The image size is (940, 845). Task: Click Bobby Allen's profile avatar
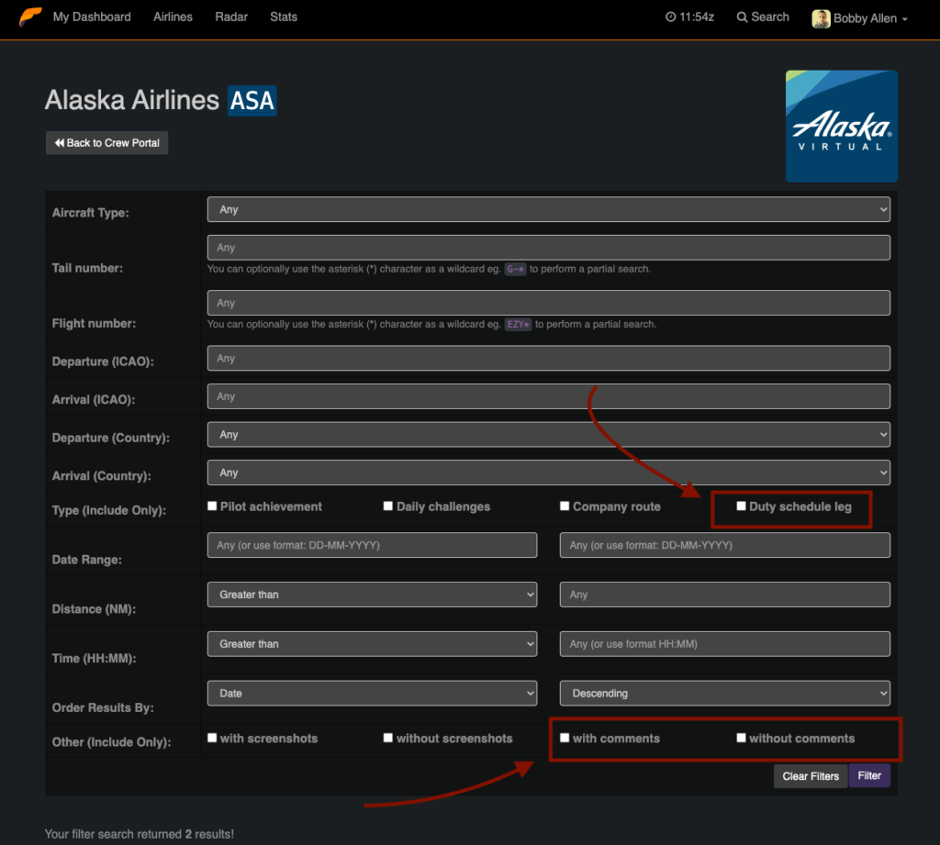(821, 18)
